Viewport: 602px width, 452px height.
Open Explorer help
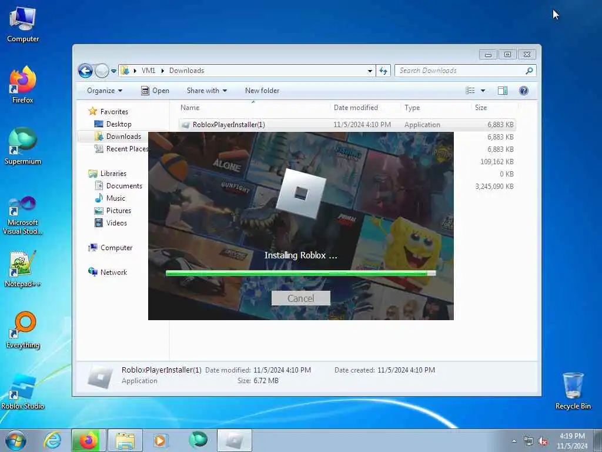pos(523,91)
